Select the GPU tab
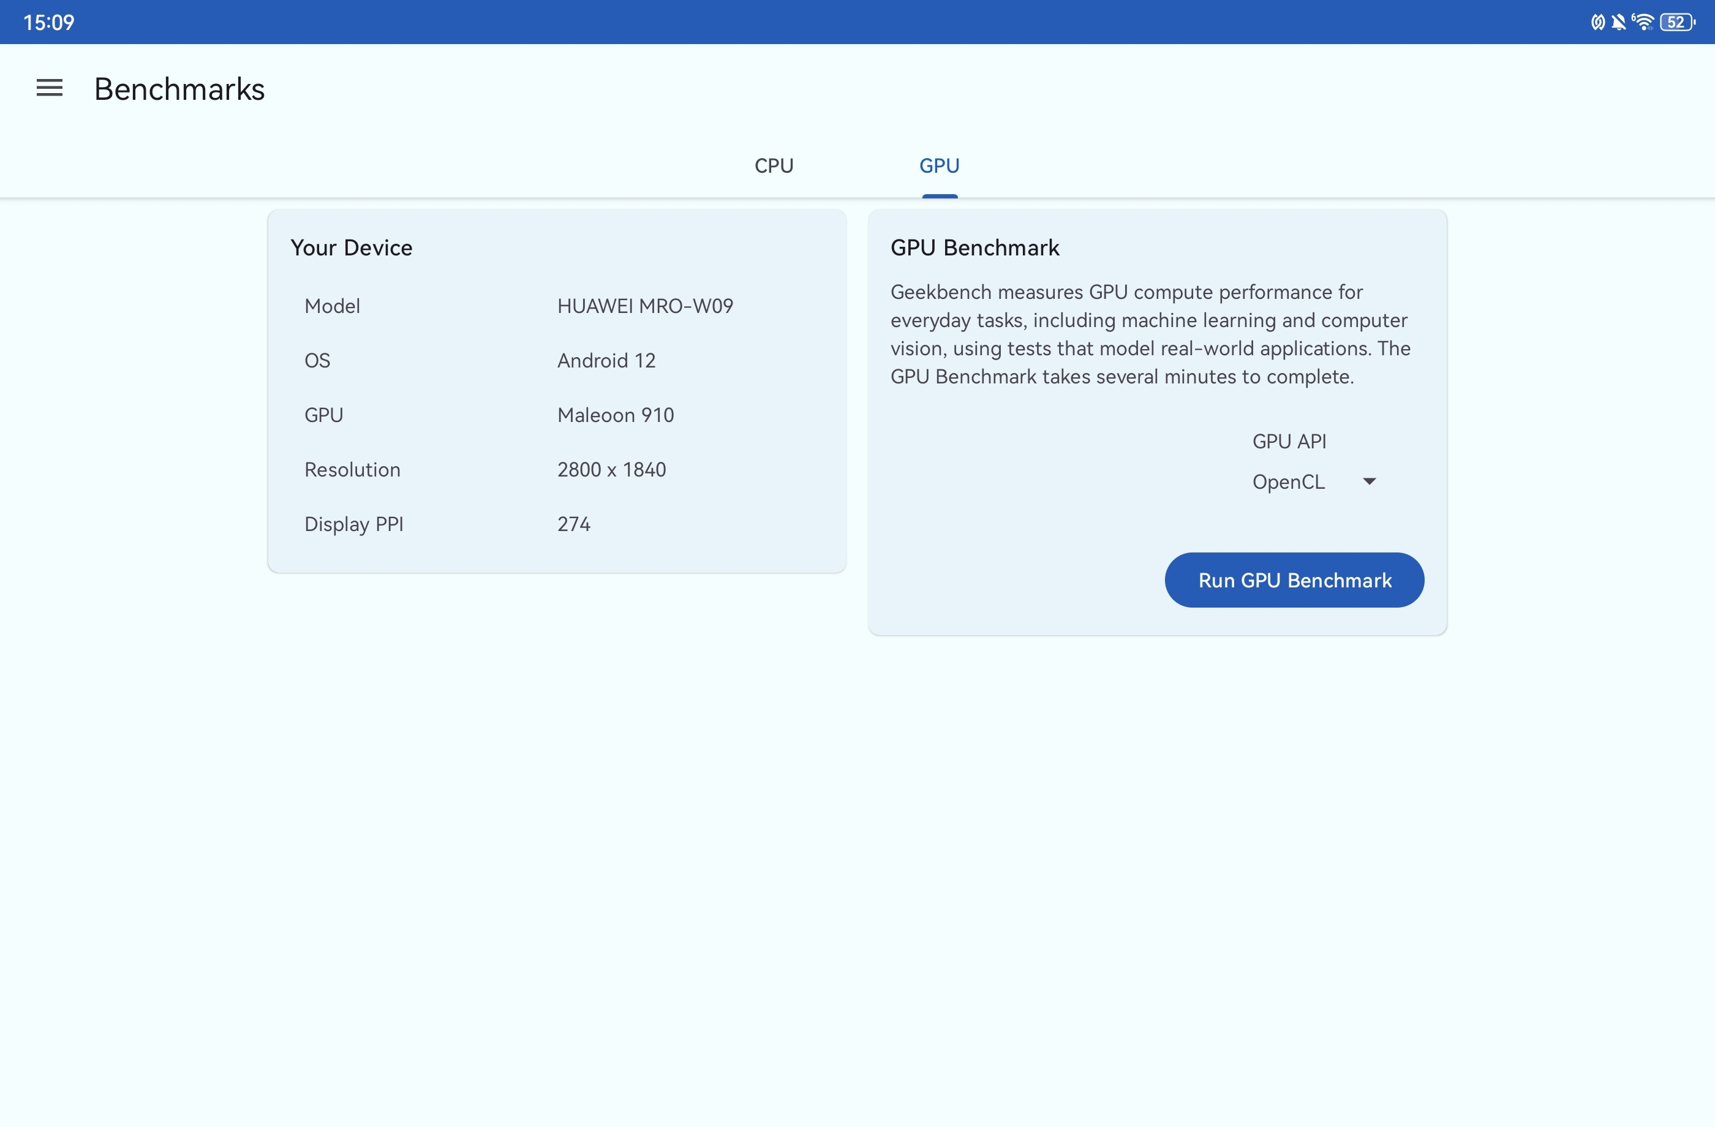 pyautogui.click(x=939, y=166)
